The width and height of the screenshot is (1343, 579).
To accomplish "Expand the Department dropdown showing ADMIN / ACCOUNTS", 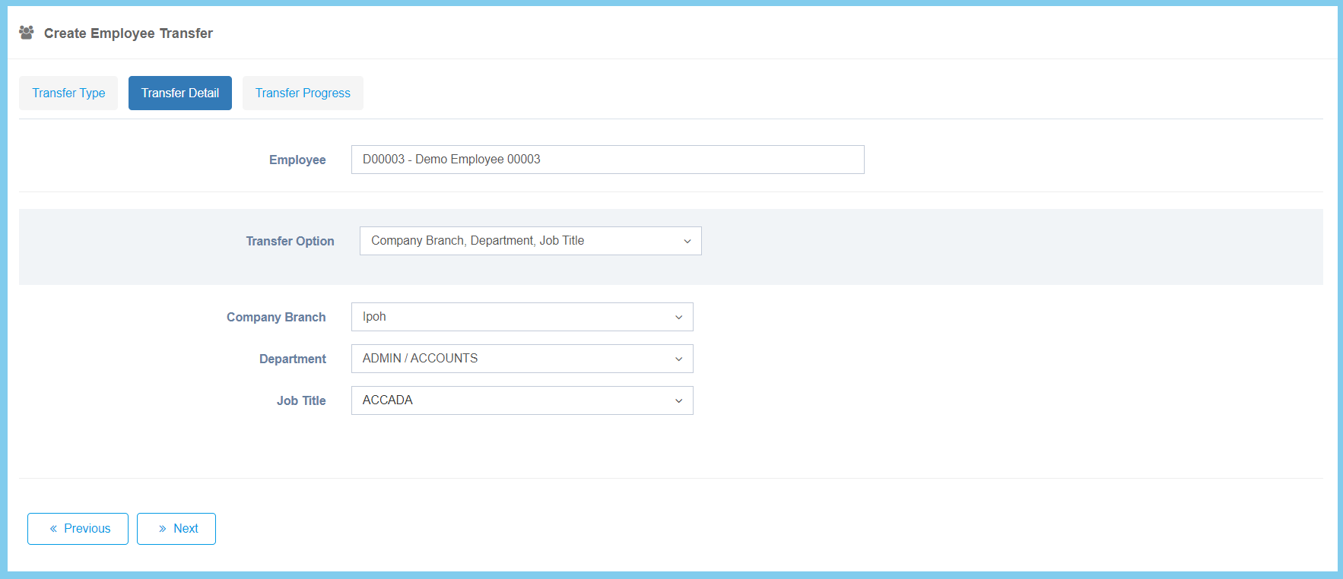I will 522,359.
